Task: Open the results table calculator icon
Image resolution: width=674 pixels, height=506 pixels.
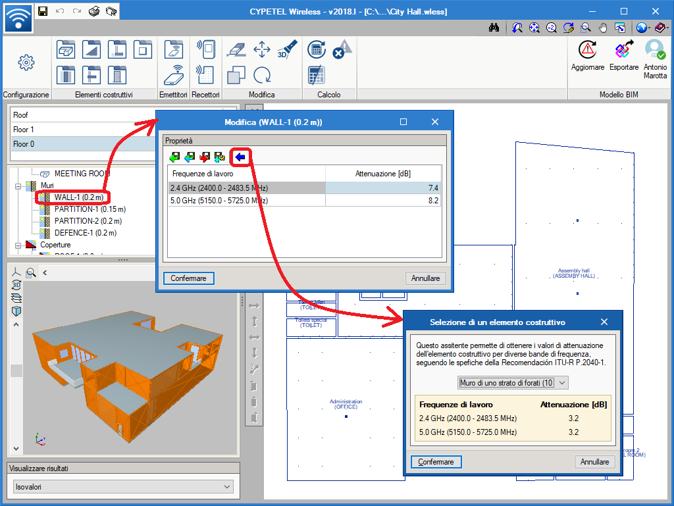Action: (x=317, y=75)
